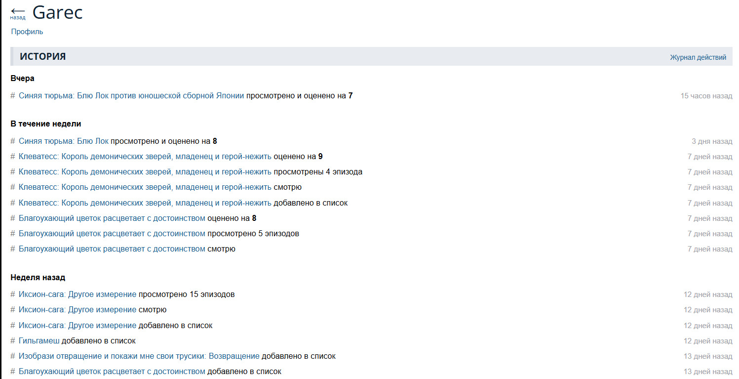Open the Профиль link
The height and width of the screenshot is (379, 739).
27,32
